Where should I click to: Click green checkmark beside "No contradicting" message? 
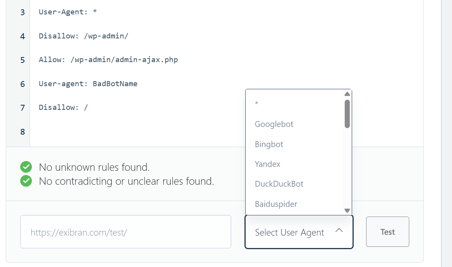click(26, 181)
